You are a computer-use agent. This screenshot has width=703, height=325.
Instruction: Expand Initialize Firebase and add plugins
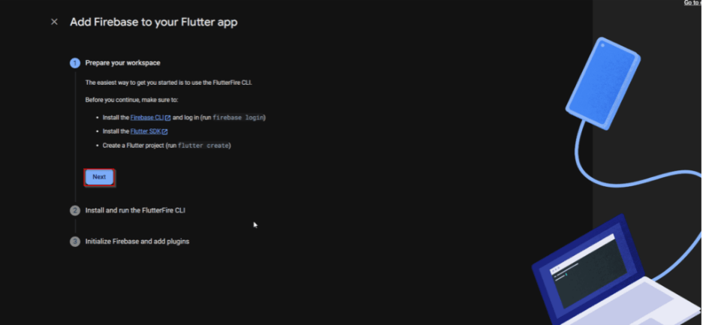click(137, 242)
